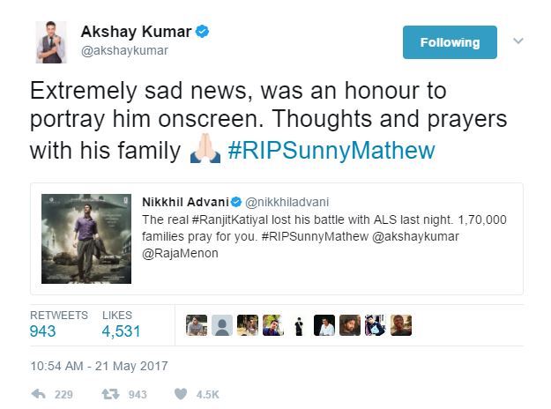Click the reply arrow icon
Viewport: 551px width, 409px height.
38,394
